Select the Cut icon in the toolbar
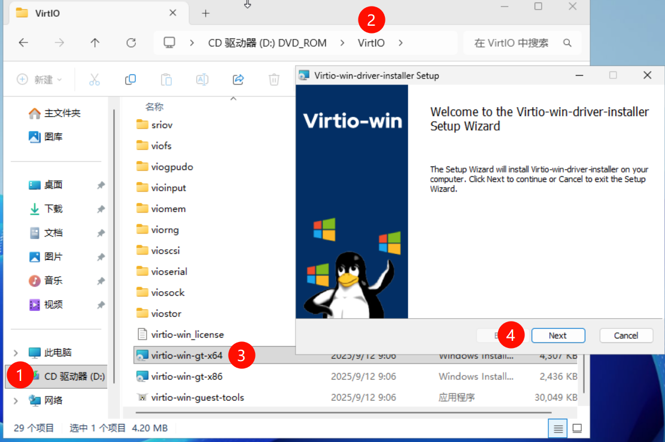This screenshot has height=442, width=665. coord(94,79)
